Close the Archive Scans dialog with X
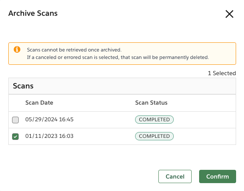244x191 pixels. [x=229, y=14]
